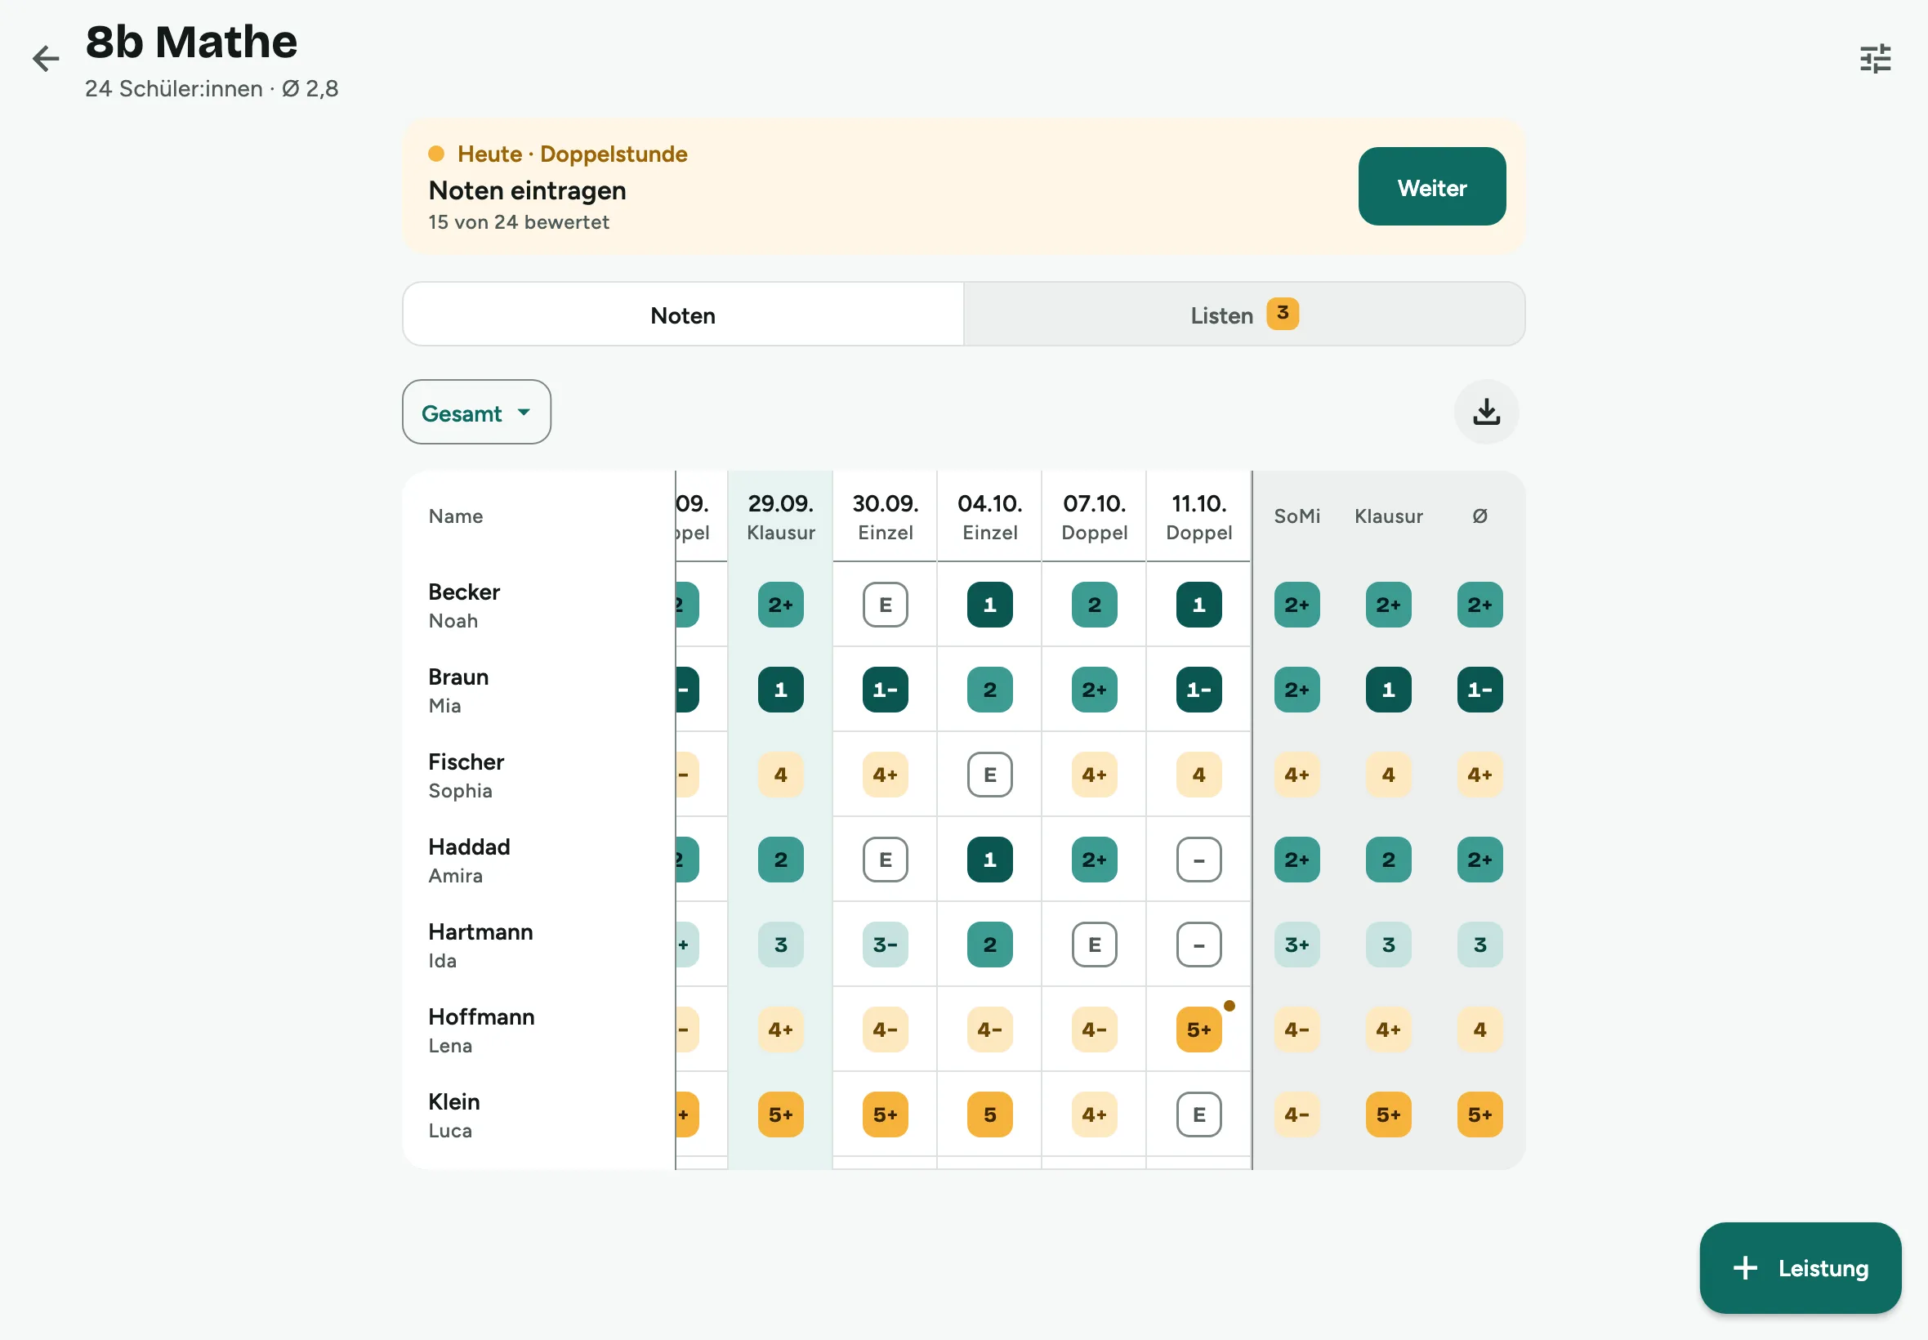Click Noah Becker's E badge on 30.09.

click(885, 605)
